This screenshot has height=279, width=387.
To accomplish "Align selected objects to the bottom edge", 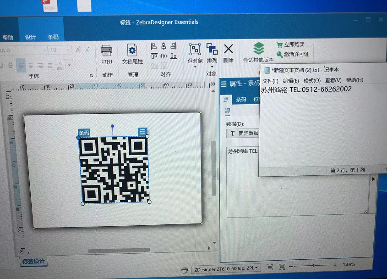I will click(x=174, y=56).
